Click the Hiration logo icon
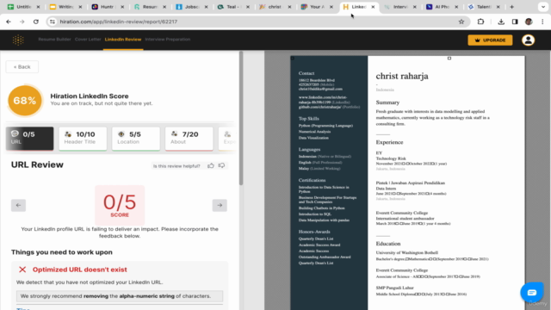Image resolution: width=551 pixels, height=310 pixels. click(x=18, y=40)
